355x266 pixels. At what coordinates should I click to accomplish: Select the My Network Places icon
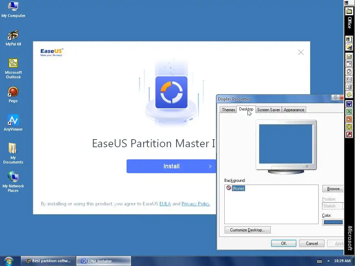point(13,182)
